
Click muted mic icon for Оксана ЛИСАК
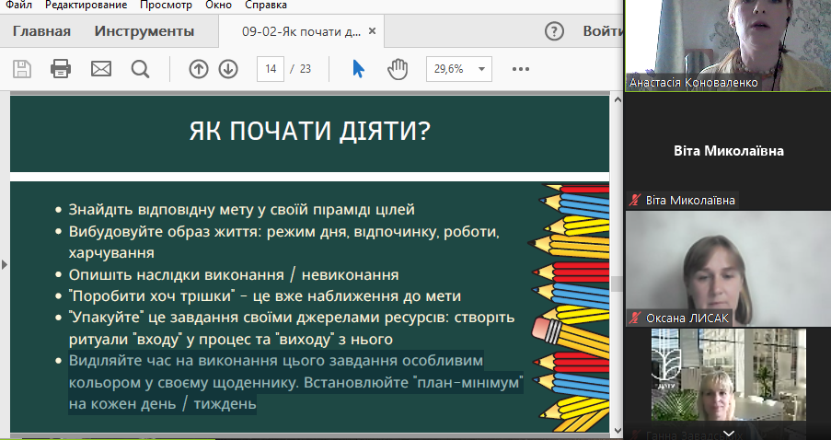[634, 318]
